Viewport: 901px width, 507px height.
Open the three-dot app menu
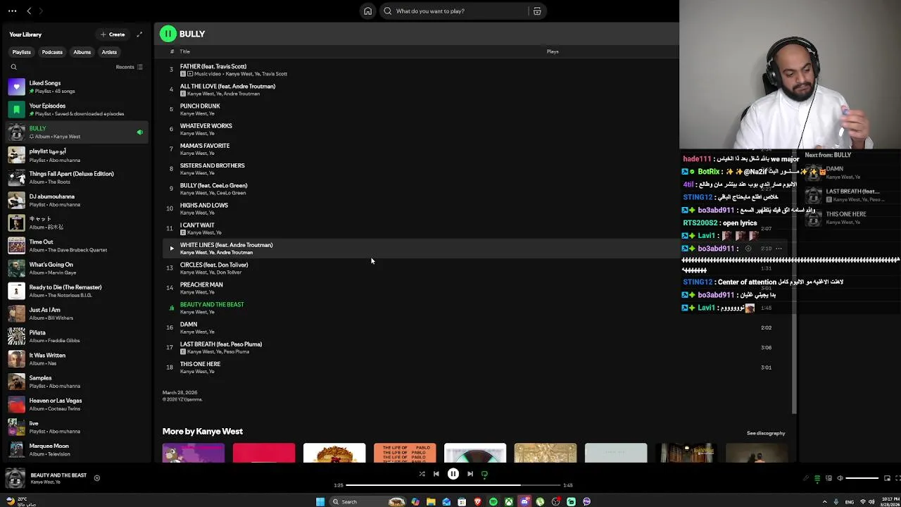coord(11,11)
